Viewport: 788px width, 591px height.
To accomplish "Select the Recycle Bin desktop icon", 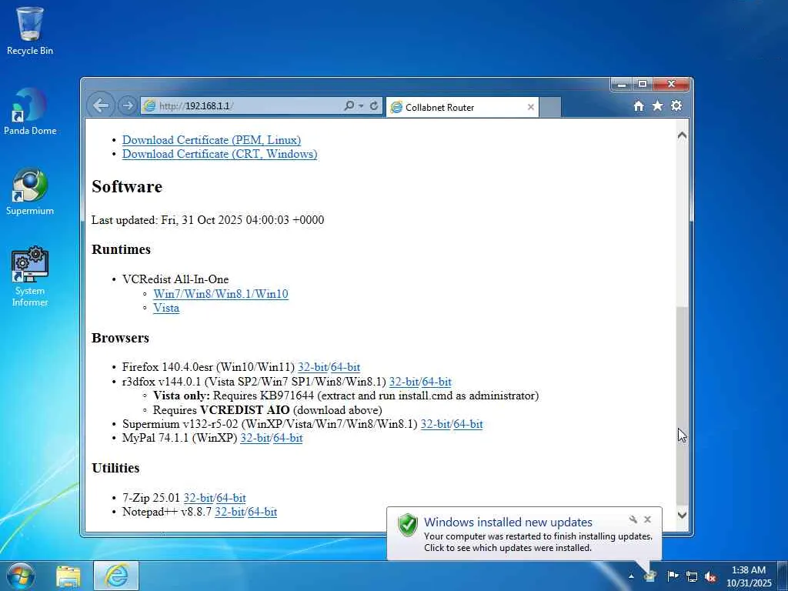I will pyautogui.click(x=30, y=32).
